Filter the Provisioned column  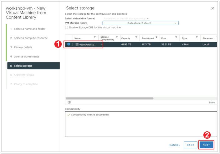156,37
